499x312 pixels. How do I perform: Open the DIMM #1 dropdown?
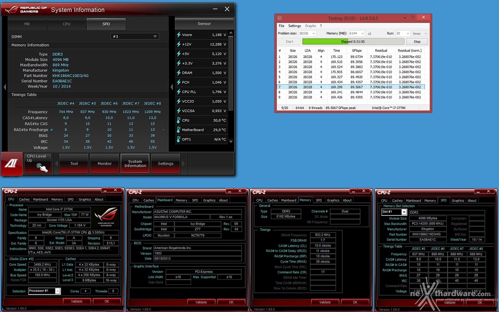point(135,36)
